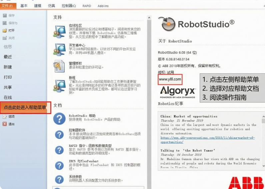The height and width of the screenshot is (189, 265).
Task: Open 管理授权 license key icon
Action: click(59, 66)
